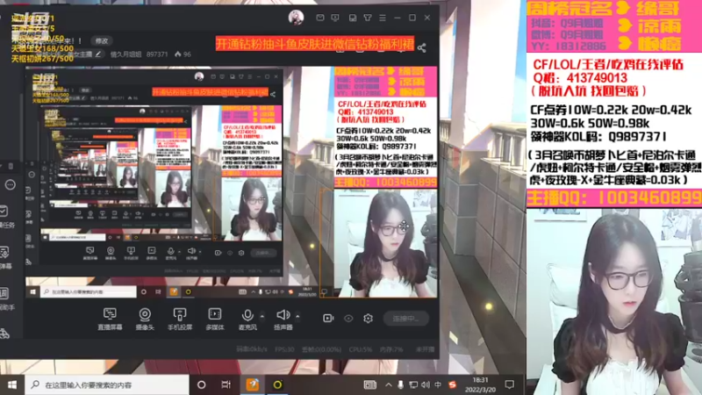Toggle the preview eye icon
This screenshot has width=702, height=395.
[x=348, y=319]
